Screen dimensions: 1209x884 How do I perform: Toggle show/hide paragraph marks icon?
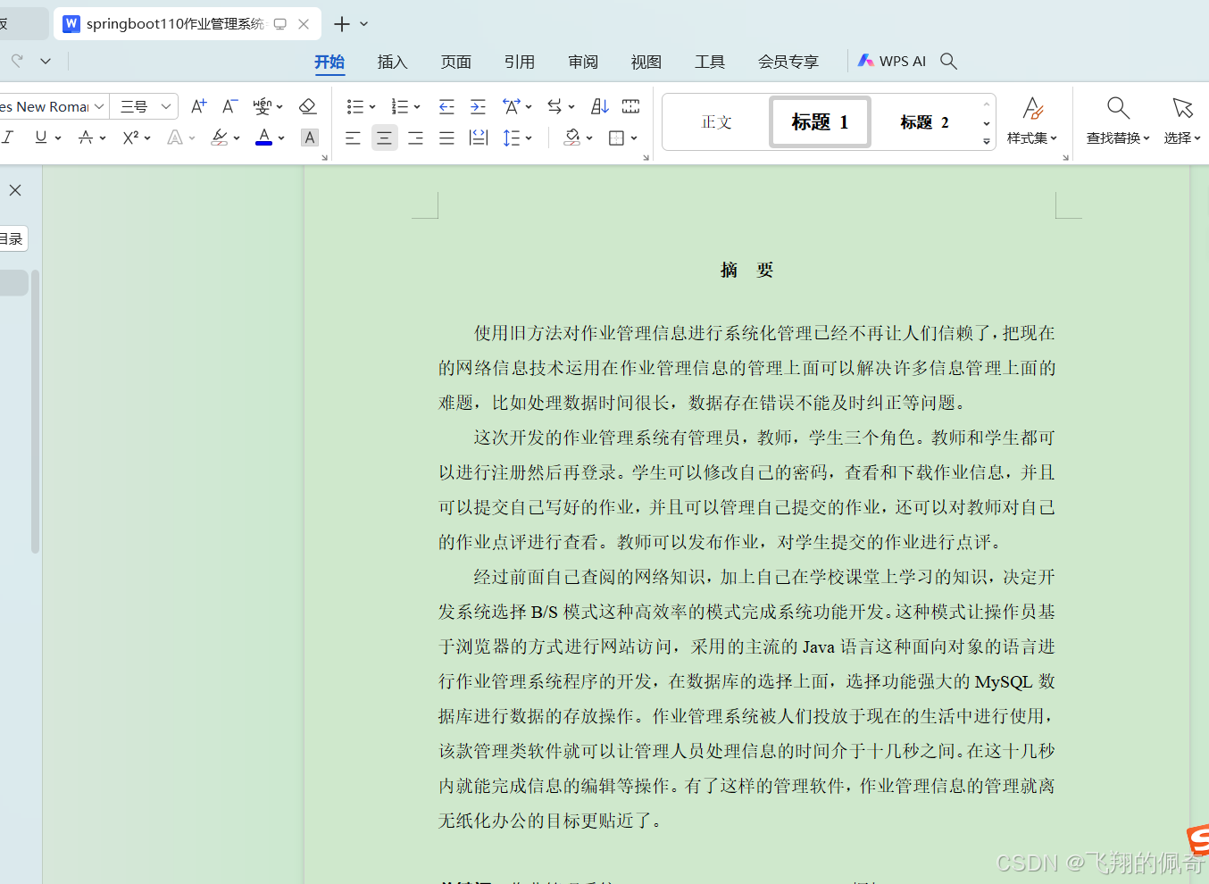[x=630, y=106]
